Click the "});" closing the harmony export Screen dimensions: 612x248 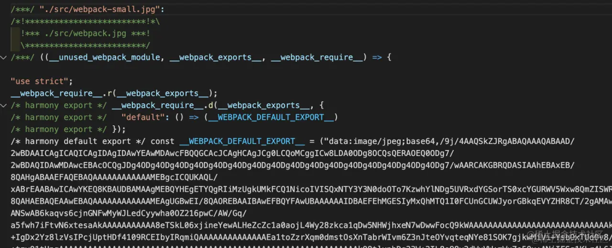point(119,130)
